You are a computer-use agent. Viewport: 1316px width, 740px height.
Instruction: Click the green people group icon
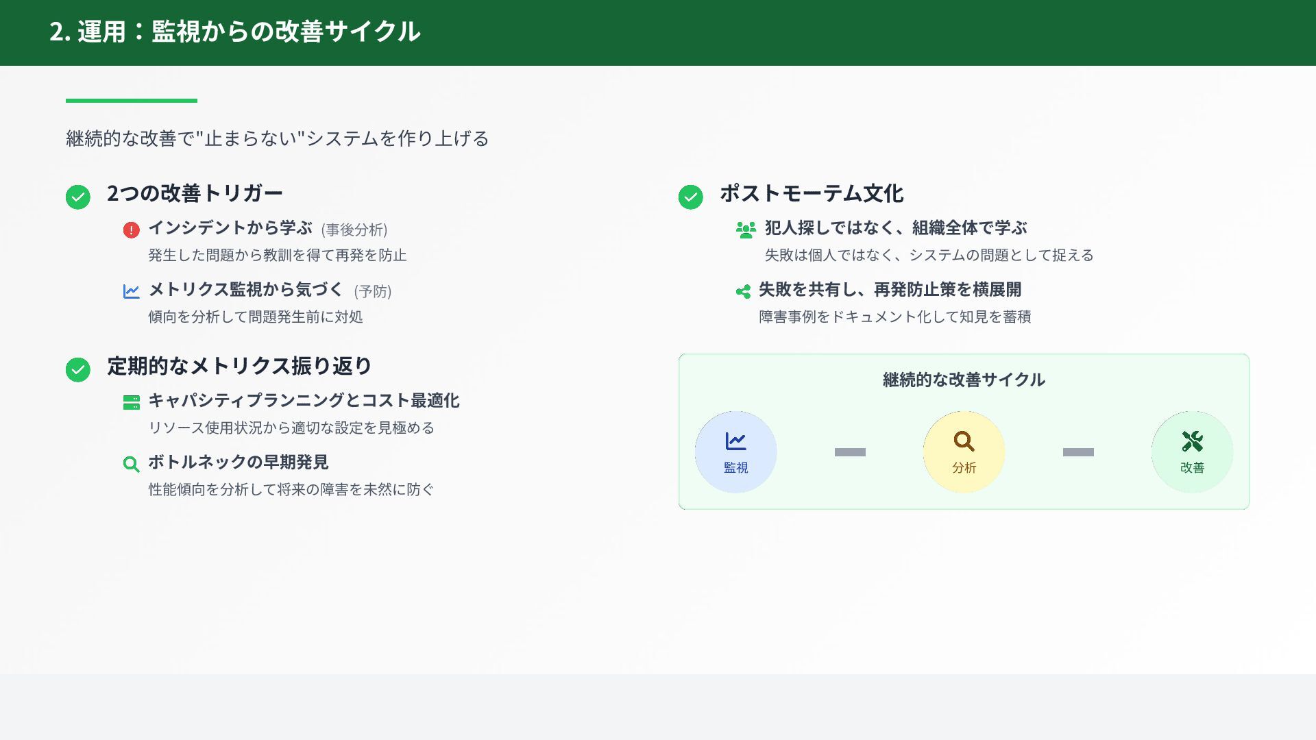[746, 230]
